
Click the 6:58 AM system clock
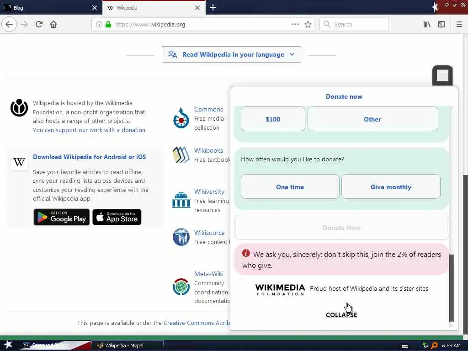pyautogui.click(x=451, y=346)
